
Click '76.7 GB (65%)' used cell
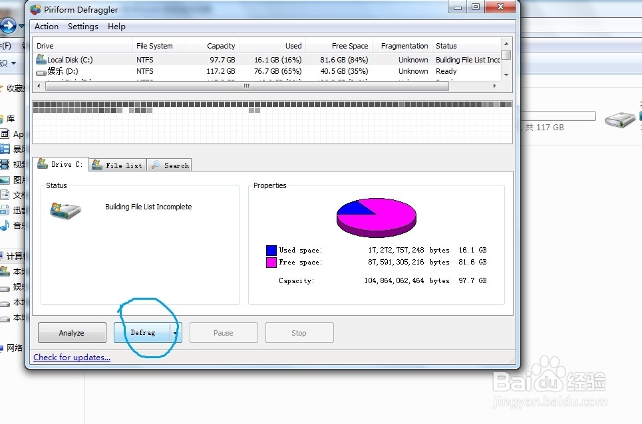(x=278, y=71)
